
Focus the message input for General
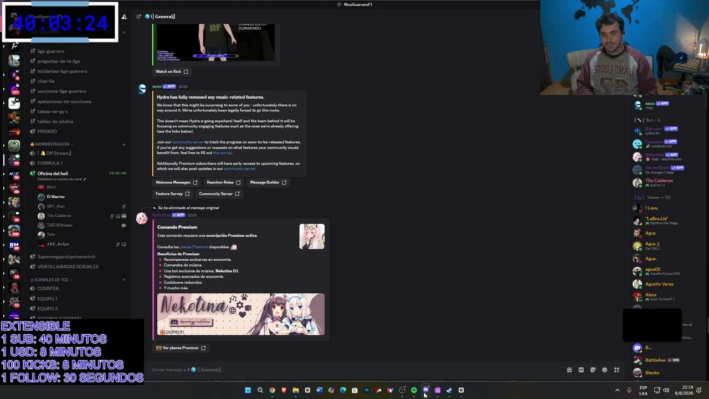pyautogui.click(x=354, y=370)
